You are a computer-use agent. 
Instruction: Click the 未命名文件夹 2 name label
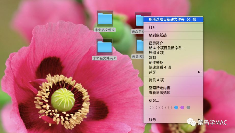(x=104, y=58)
